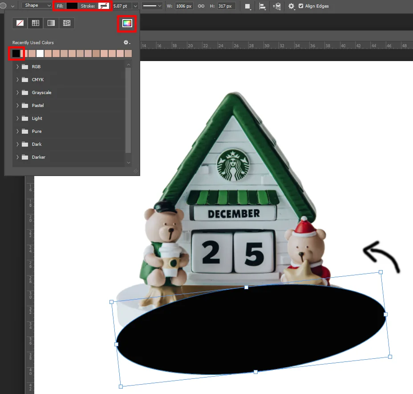The height and width of the screenshot is (394, 413).
Task: Click the ellipse's right-middle transform handle
Action: 385,314
